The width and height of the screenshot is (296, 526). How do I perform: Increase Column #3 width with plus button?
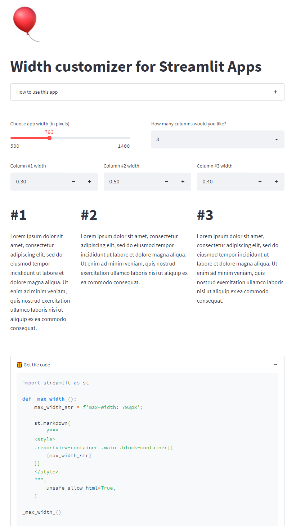pos(276,182)
